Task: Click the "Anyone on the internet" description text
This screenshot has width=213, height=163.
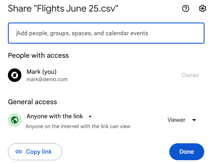Action: pyautogui.click(x=78, y=126)
